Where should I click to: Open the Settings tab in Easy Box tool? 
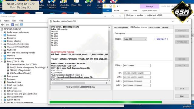[165, 28]
